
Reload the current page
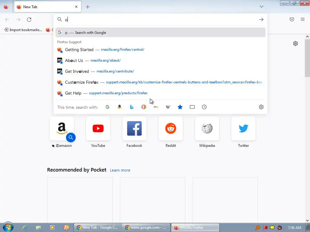[x=29, y=20]
